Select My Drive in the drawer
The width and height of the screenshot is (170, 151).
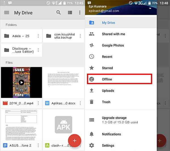tap(121, 23)
